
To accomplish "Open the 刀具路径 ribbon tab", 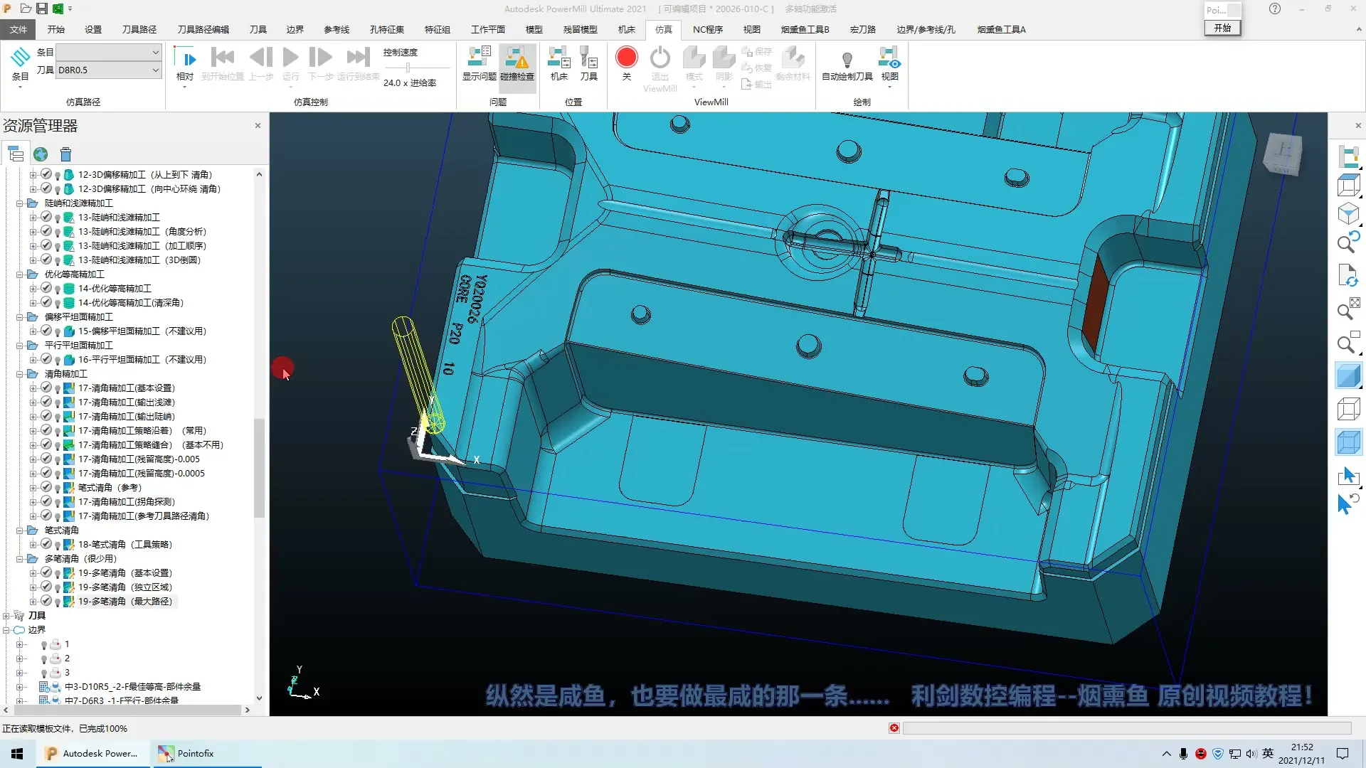I will (x=139, y=29).
